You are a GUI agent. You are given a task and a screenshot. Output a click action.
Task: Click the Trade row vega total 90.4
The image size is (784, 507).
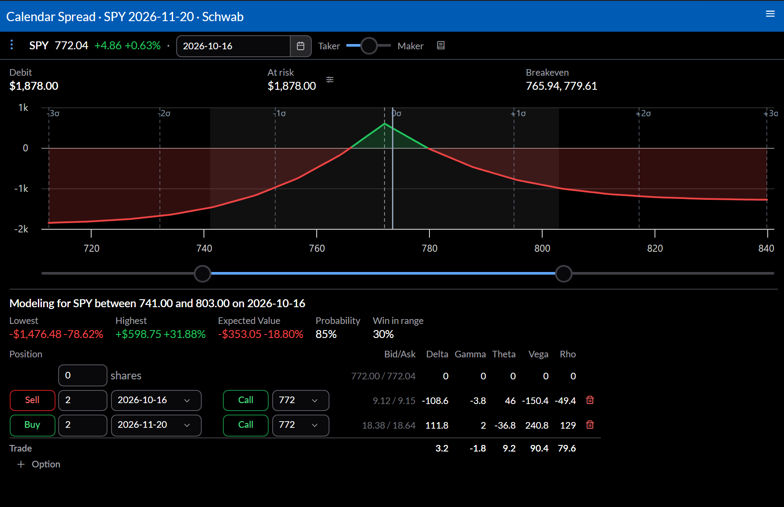click(x=539, y=448)
